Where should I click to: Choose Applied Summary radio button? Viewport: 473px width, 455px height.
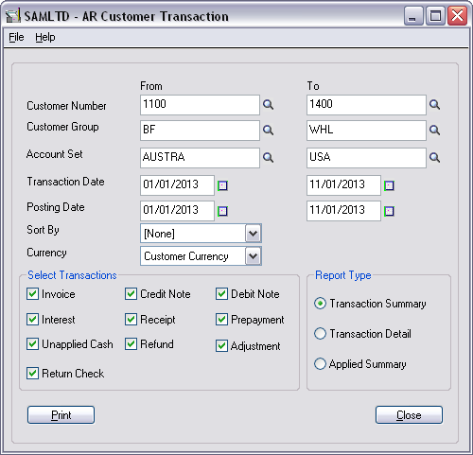point(320,363)
